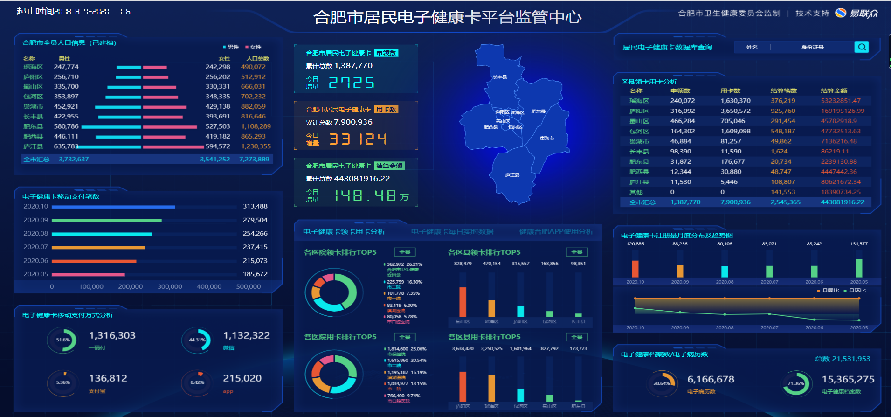Image resolution: width=891 pixels, height=417 pixels.
Task: Click the 身份证号 input field
Action: 812,47
